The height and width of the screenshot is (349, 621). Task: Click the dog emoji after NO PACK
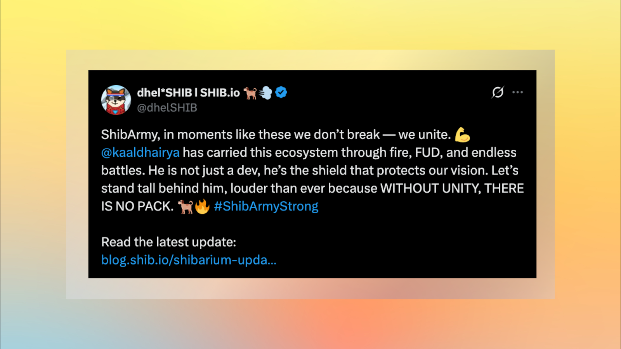[x=186, y=206]
